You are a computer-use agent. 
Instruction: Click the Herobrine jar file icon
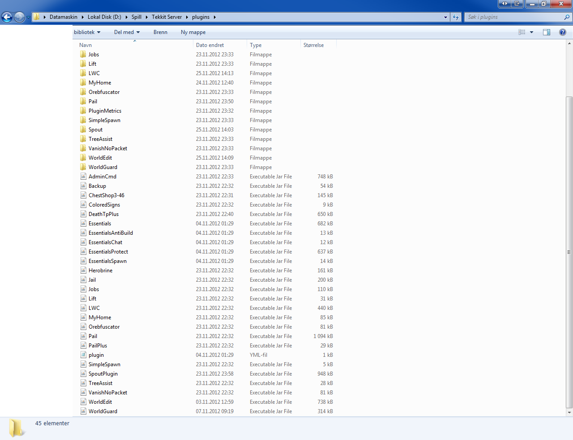(x=83, y=270)
